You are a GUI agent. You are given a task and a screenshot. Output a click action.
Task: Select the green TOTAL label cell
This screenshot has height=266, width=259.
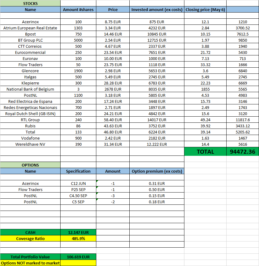click(205, 151)
